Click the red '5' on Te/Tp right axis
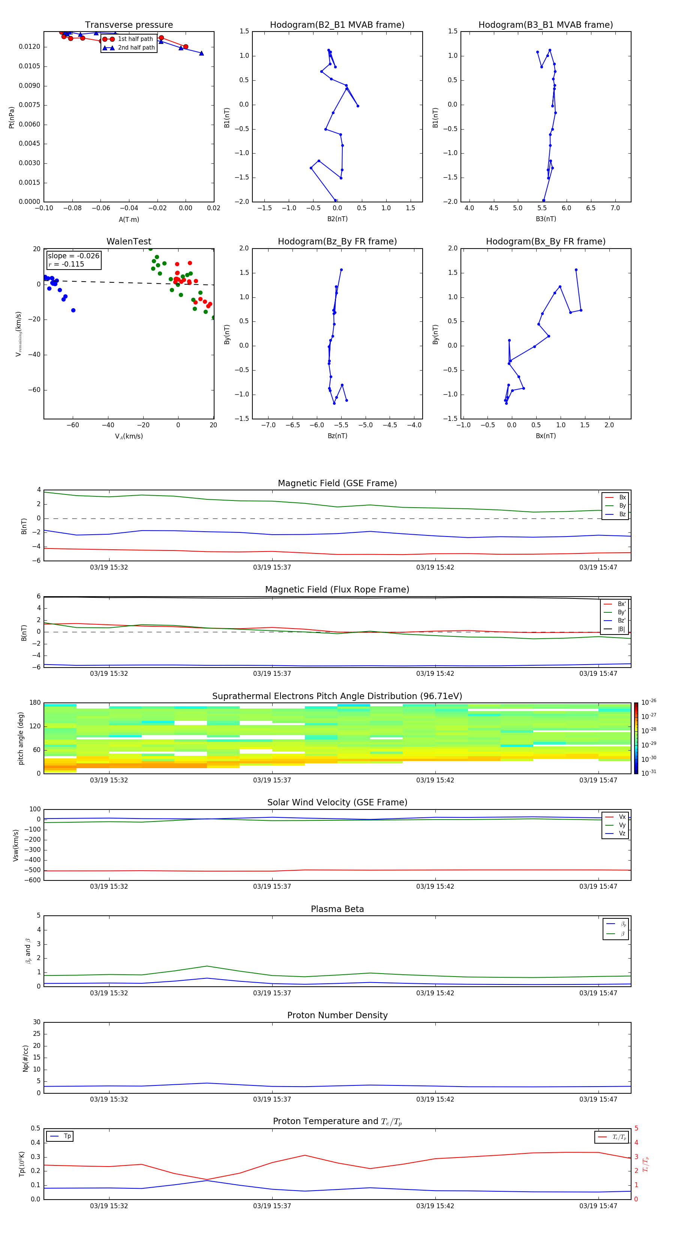 [x=636, y=1128]
